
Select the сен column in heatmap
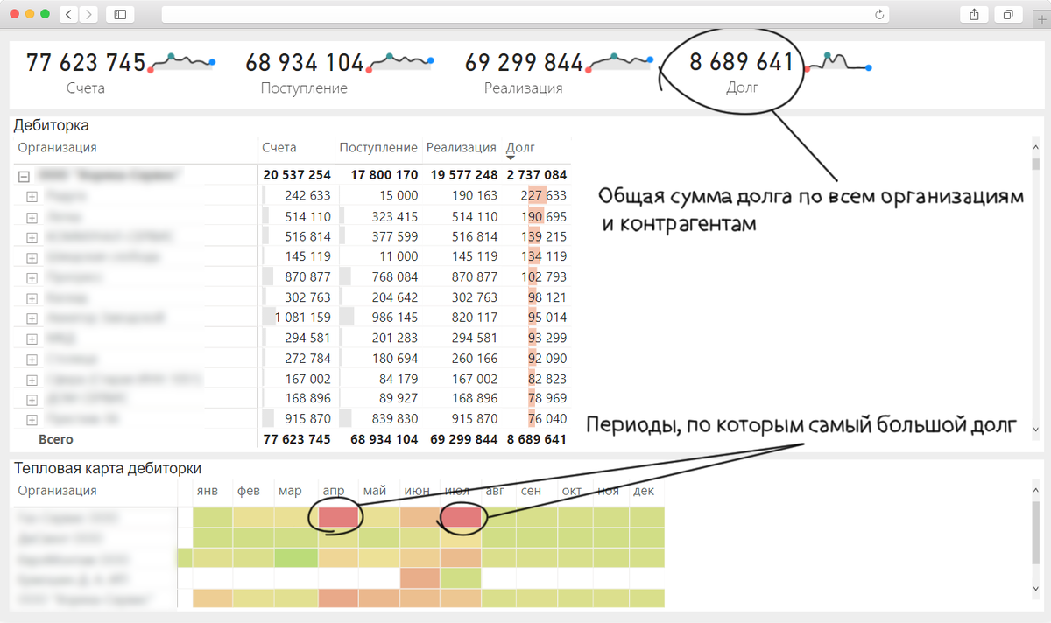[531, 492]
